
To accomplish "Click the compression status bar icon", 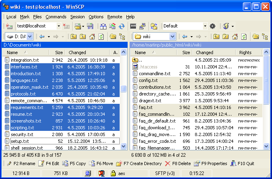I will [101, 173].
